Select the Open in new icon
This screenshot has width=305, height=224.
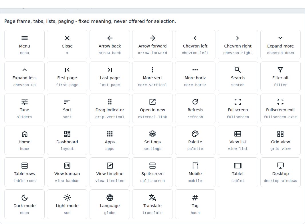point(152,102)
